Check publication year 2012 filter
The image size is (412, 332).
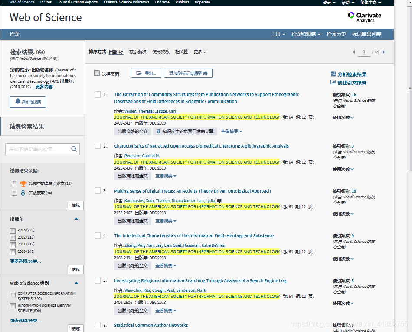pos(13,238)
